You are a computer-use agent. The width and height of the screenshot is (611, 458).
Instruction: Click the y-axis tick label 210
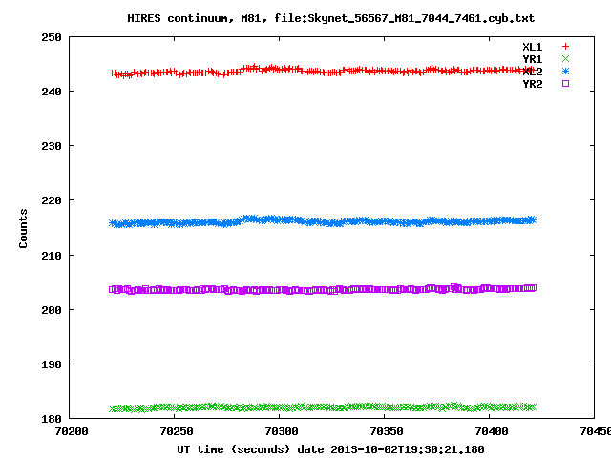[52, 256]
